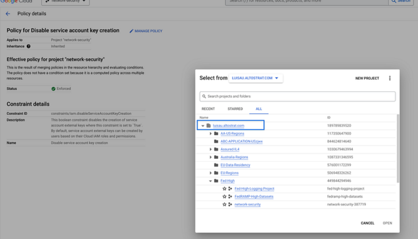Viewport: 418px width, 239px height.
Task: Collapse the Fed-High folder
Action: coord(211,181)
